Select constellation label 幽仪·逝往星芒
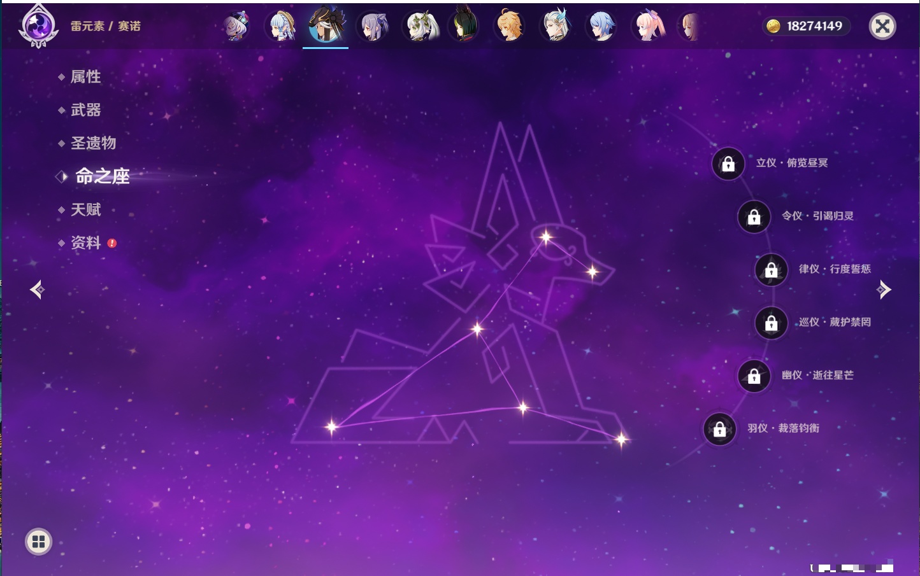This screenshot has width=920, height=576. coord(817,375)
